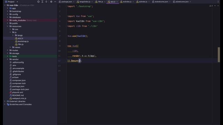223x125 pixels.
Task: Expand the tests folder
Action: point(7,56)
